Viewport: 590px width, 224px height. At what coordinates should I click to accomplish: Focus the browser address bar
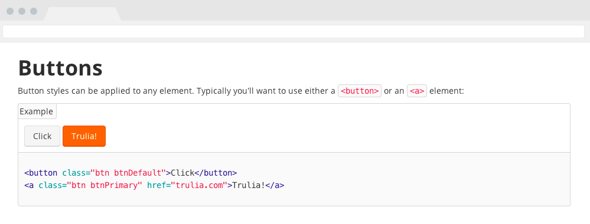pyautogui.click(x=294, y=32)
